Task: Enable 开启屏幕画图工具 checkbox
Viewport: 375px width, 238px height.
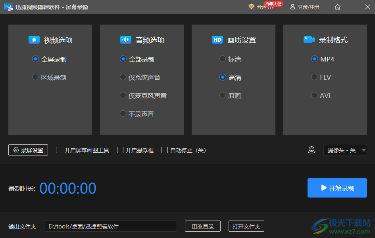Action: [59, 150]
